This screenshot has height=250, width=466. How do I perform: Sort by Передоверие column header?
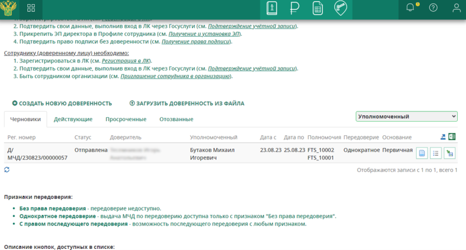[x=361, y=138]
